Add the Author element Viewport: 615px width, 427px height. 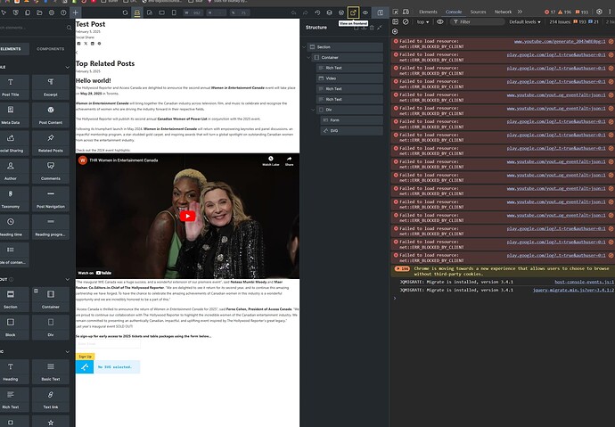click(11, 171)
